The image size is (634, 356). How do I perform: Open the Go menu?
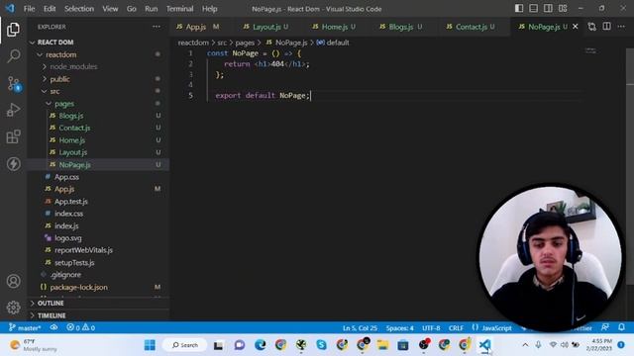tap(132, 9)
